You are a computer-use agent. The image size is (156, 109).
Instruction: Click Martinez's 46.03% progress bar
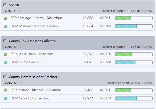point(134,54)
